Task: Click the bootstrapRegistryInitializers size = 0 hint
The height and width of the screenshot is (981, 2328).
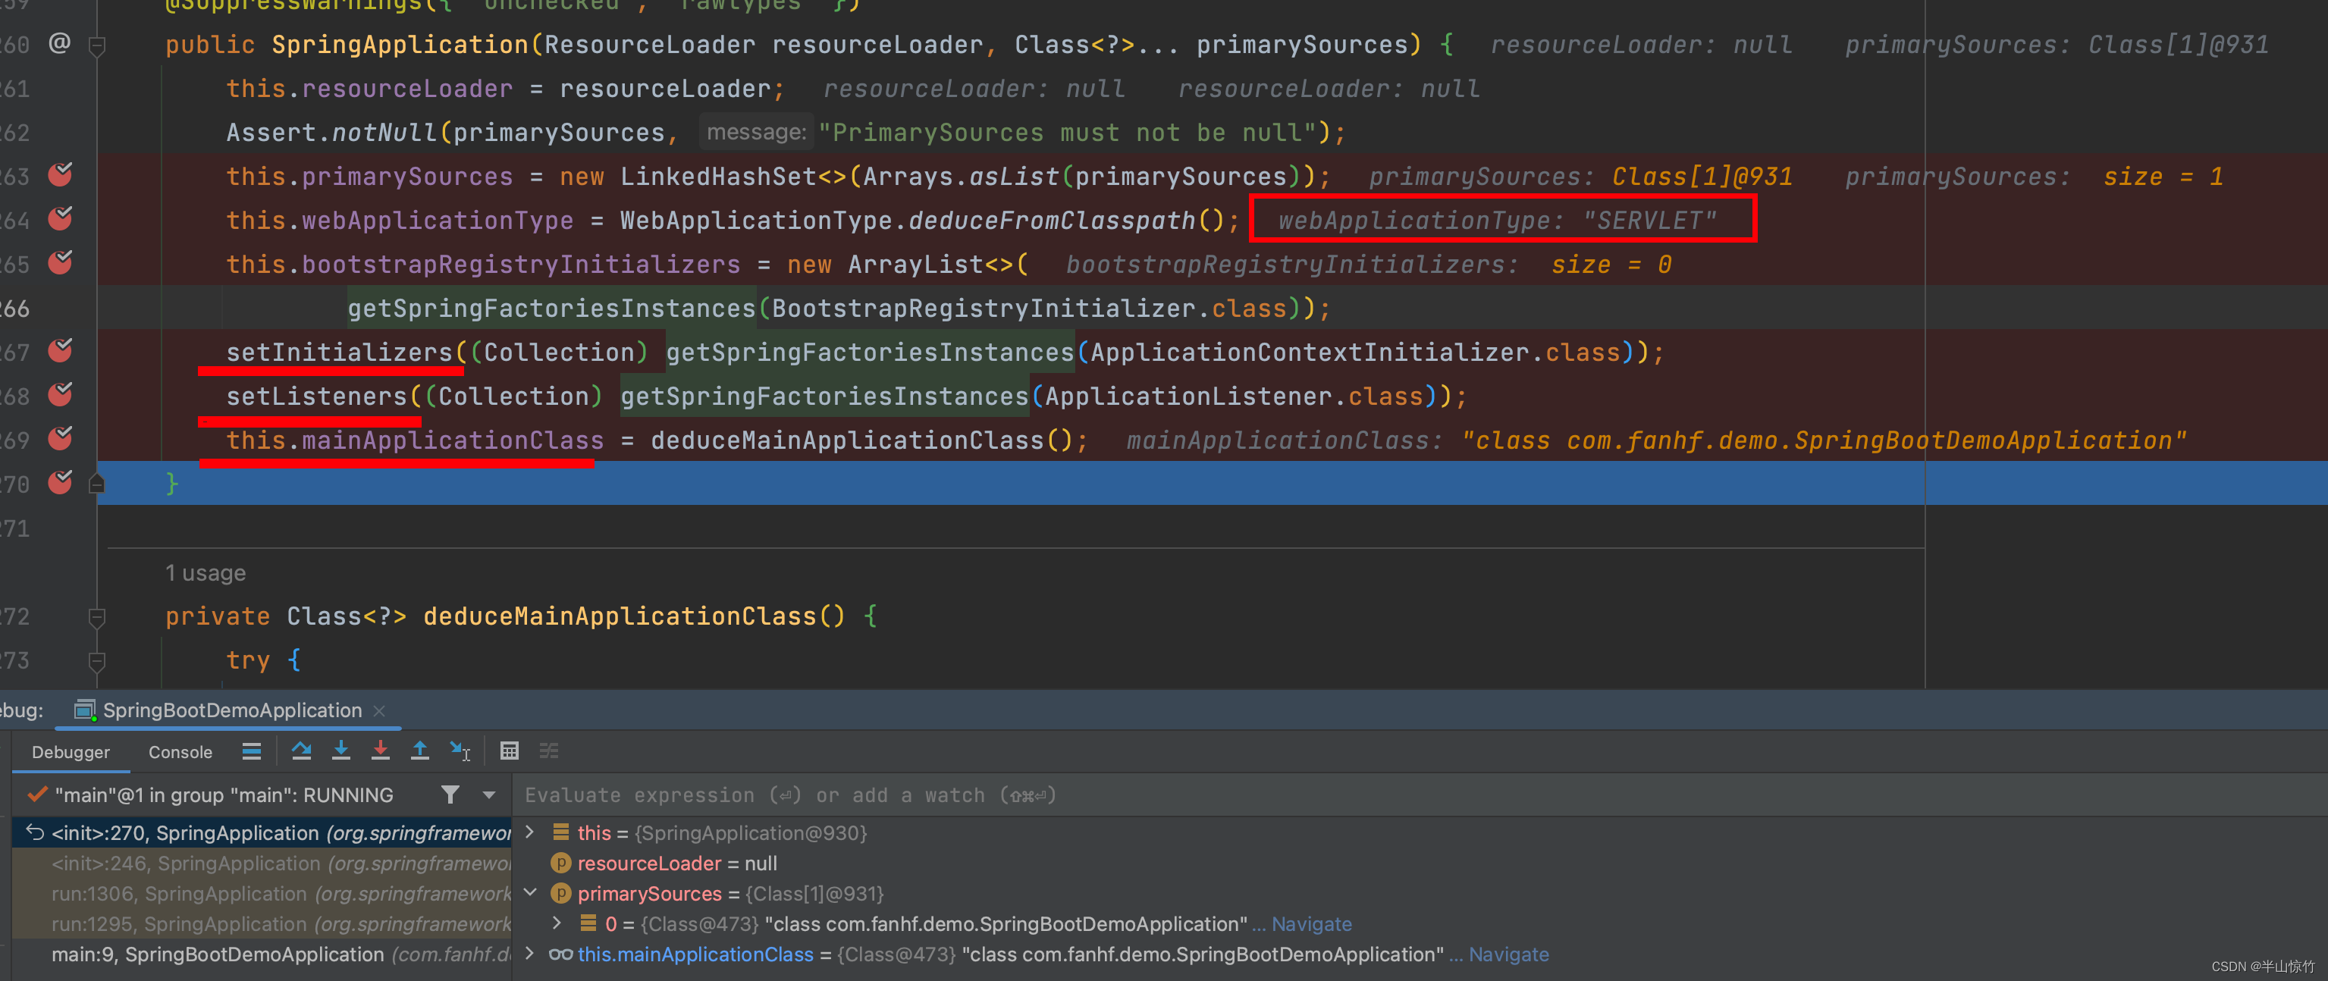Action: point(1368,265)
